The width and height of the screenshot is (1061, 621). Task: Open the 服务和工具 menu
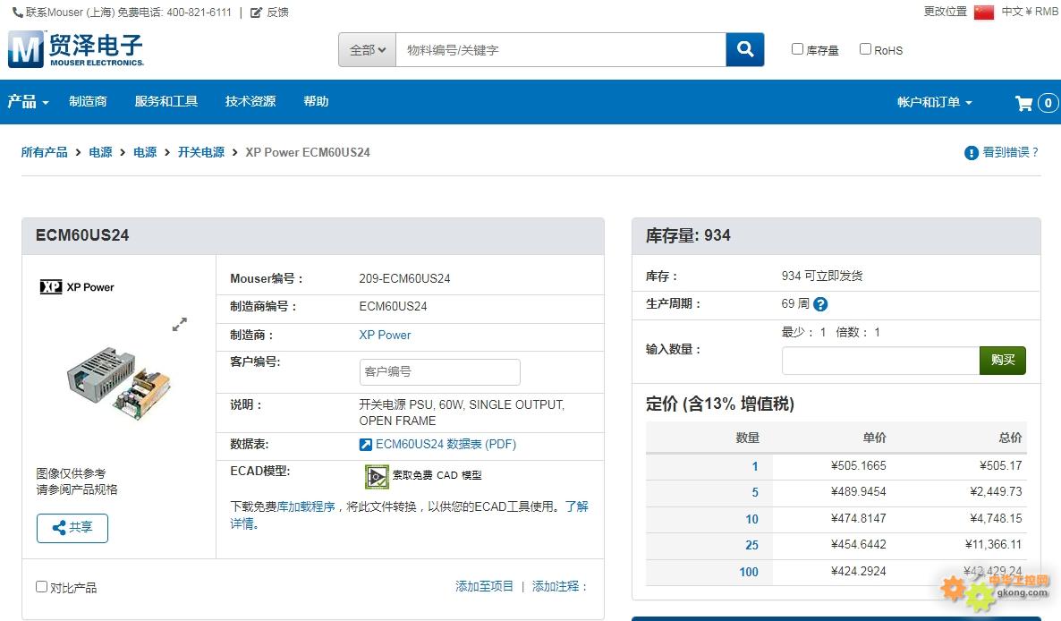tap(166, 101)
